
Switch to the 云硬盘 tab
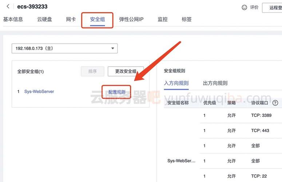click(x=44, y=19)
